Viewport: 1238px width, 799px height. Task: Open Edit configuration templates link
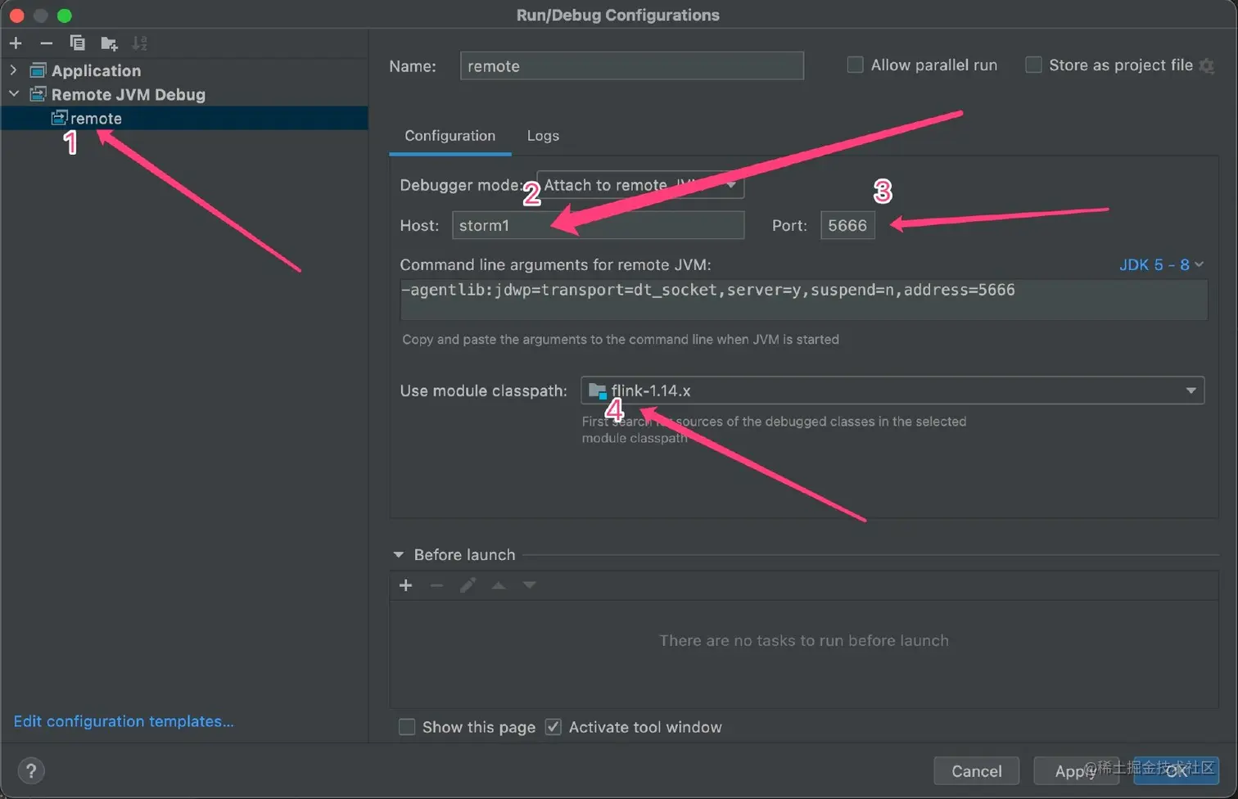(124, 721)
